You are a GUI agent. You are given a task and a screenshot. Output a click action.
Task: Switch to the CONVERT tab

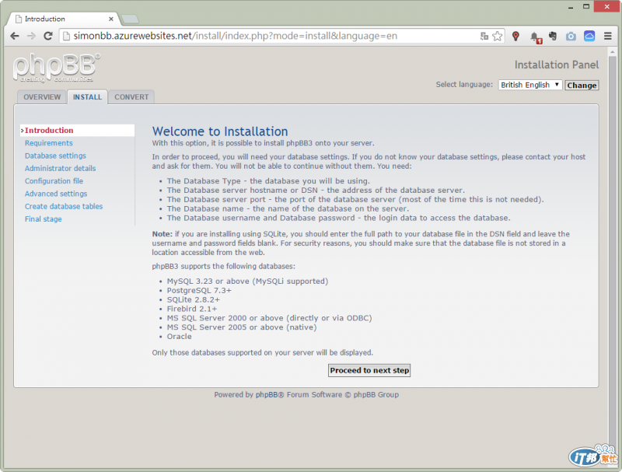(131, 97)
